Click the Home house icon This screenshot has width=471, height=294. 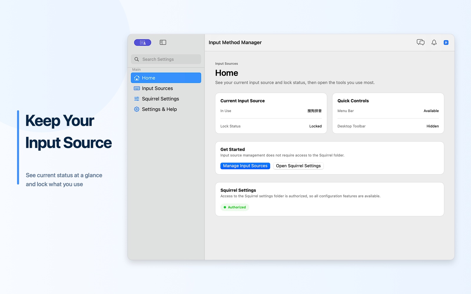(137, 78)
